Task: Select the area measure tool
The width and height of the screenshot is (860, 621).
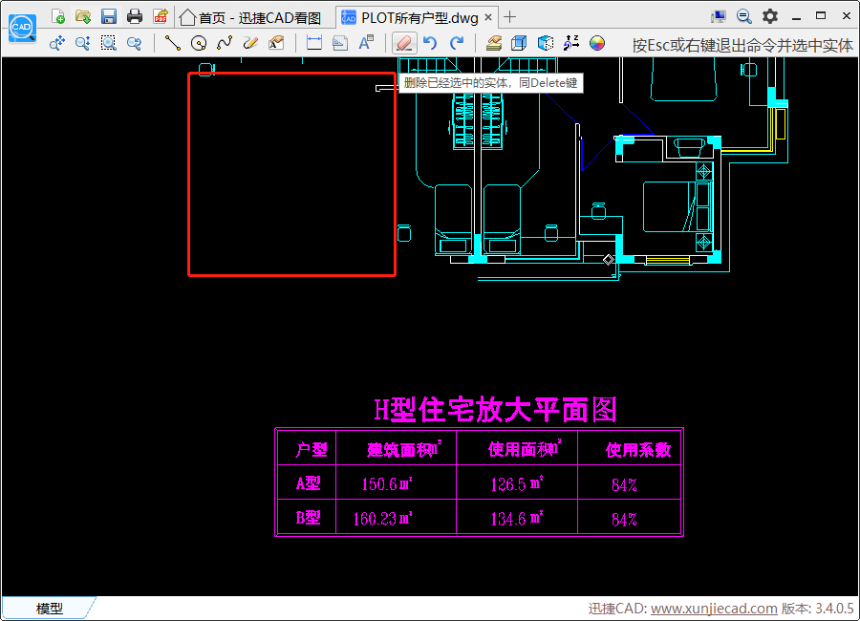Action: click(340, 43)
